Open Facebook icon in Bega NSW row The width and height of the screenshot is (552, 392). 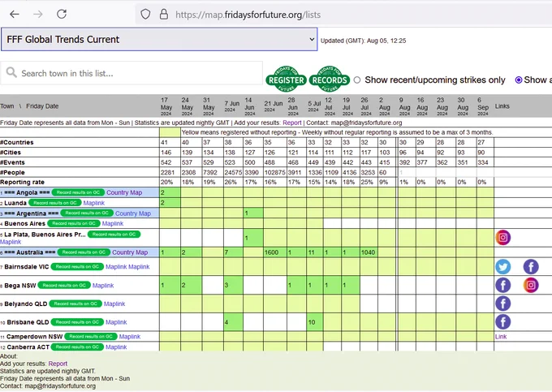pyautogui.click(x=502, y=285)
